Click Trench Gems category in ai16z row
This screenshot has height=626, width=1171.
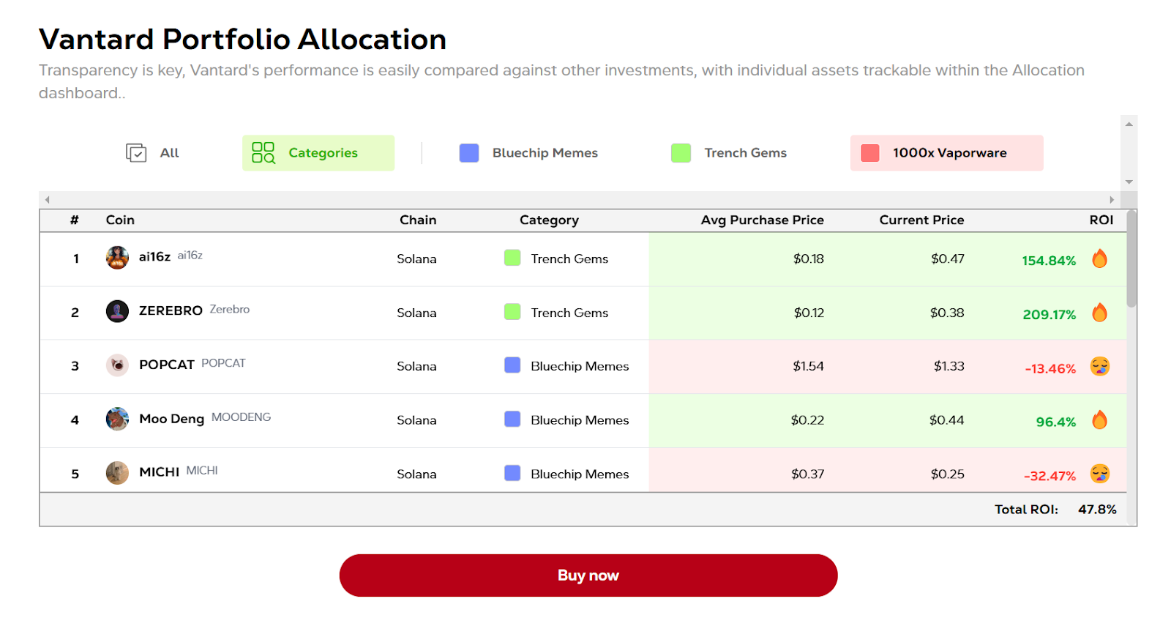pyautogui.click(x=569, y=258)
